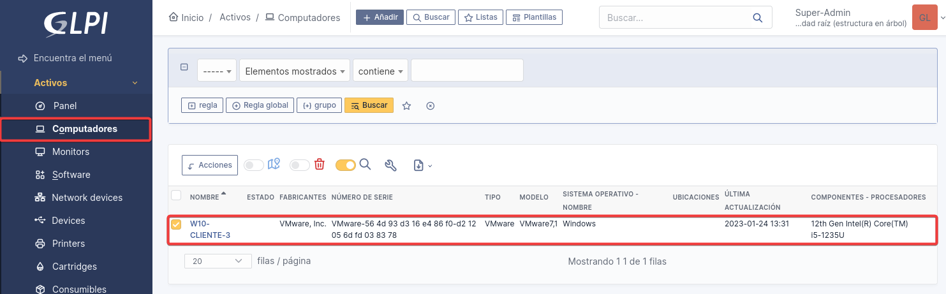Viewport: 946px width, 294px height.
Task: Click the search magnifier in the top search bar
Action: (758, 18)
